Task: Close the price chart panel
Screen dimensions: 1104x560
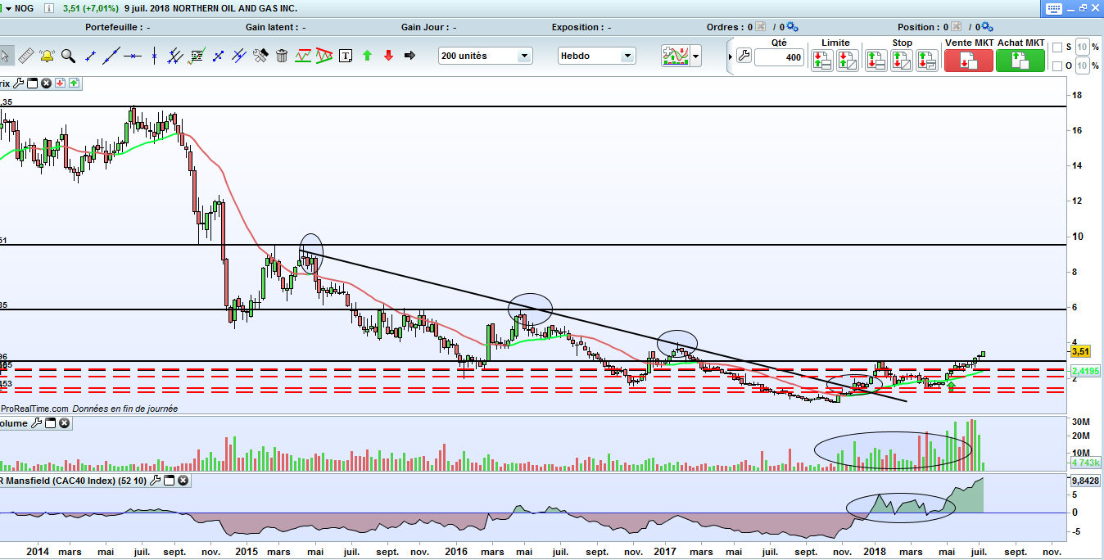Action: pyautogui.click(x=46, y=83)
